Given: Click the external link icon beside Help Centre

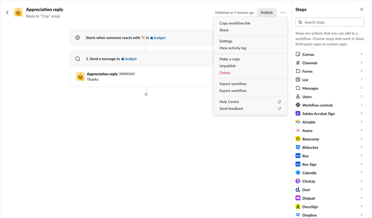Looking at the screenshot, I should tap(279, 102).
